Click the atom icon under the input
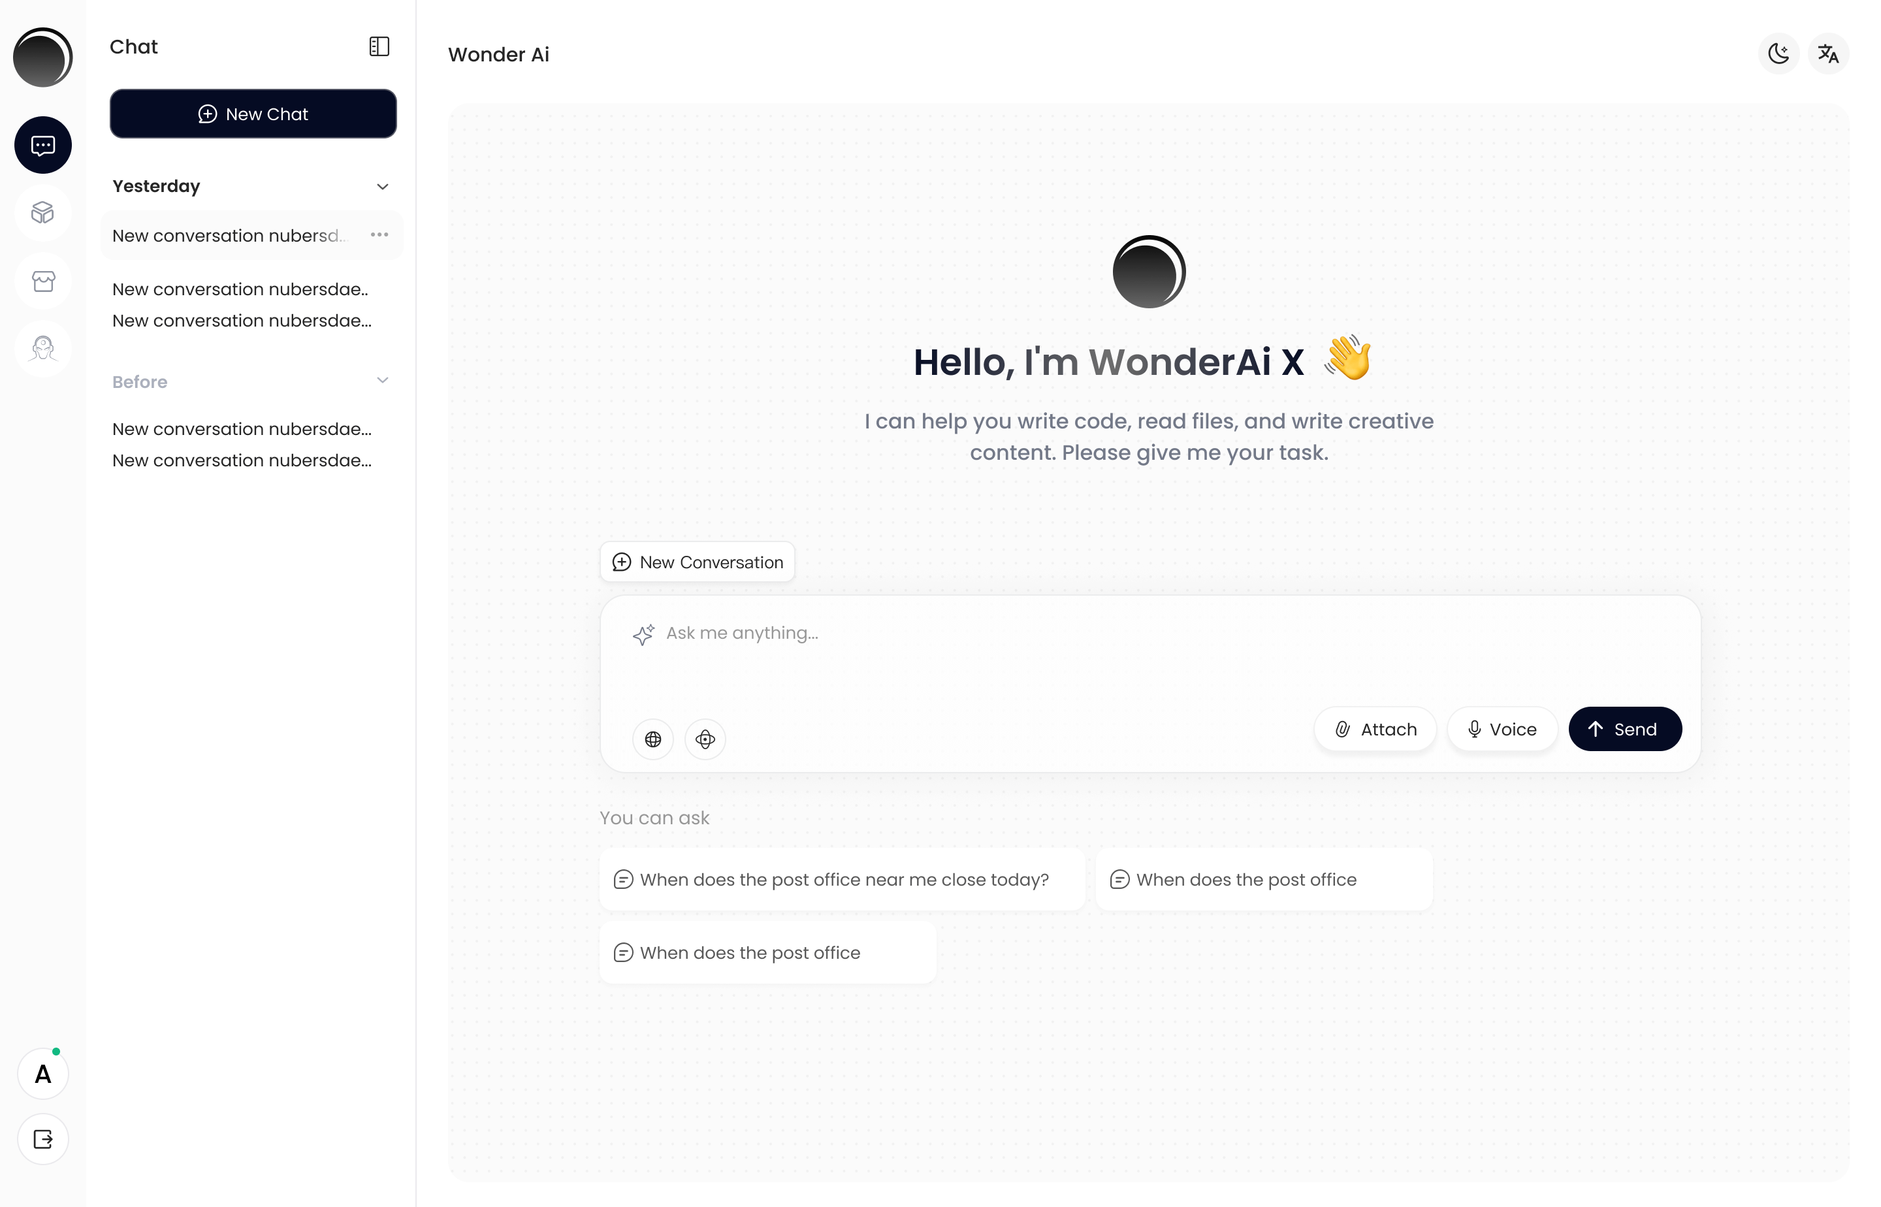The width and height of the screenshot is (1881, 1207). pyautogui.click(x=705, y=739)
